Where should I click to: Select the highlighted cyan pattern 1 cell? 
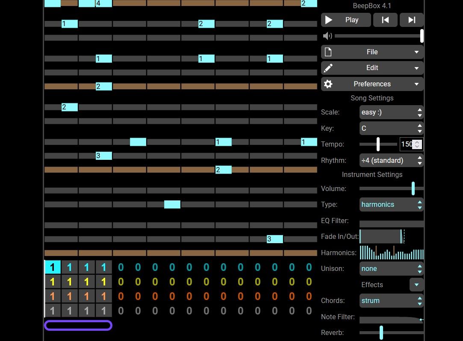point(53,268)
